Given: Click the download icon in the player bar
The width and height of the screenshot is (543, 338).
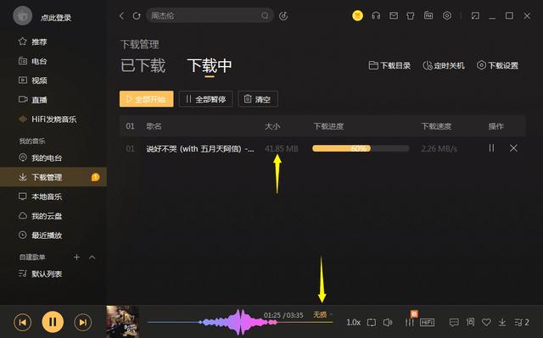Looking at the screenshot, I should pos(502,322).
